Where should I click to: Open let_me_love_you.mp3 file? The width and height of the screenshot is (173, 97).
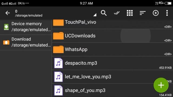pos(112,77)
